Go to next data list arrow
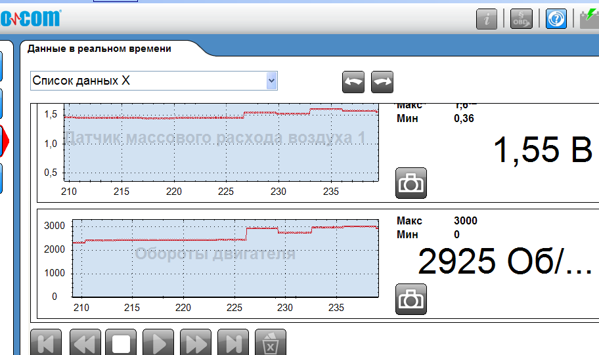Image resolution: width=599 pixels, height=355 pixels. (x=382, y=82)
